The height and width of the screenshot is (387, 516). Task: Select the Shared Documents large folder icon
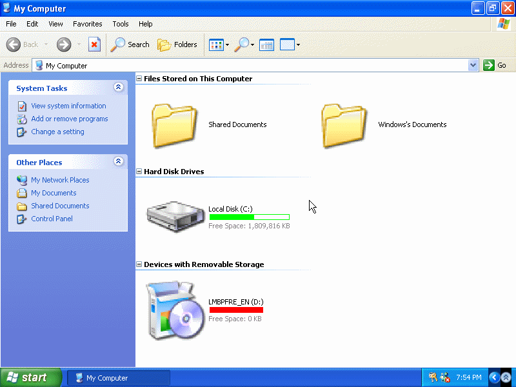pyautogui.click(x=174, y=125)
